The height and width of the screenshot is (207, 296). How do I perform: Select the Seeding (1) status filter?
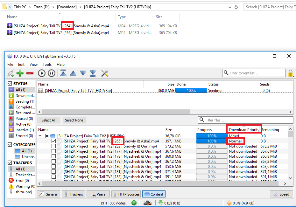point(22,101)
